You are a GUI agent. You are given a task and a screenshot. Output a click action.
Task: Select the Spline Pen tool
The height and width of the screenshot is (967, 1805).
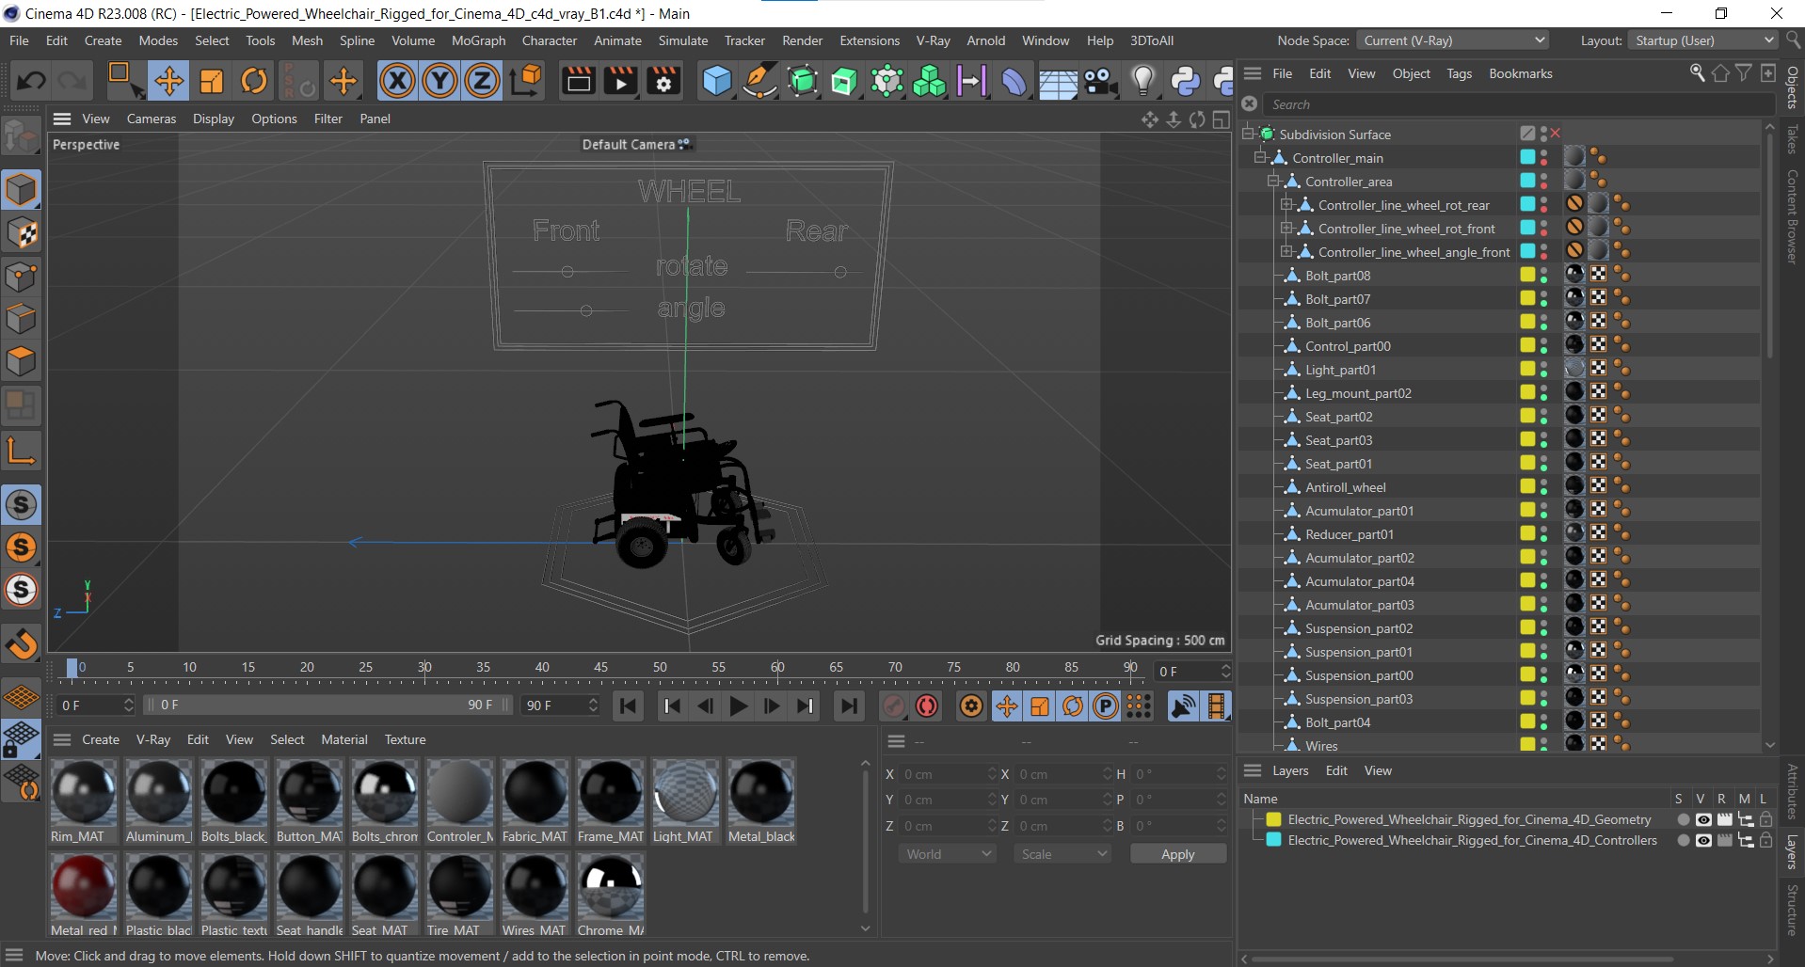point(759,81)
